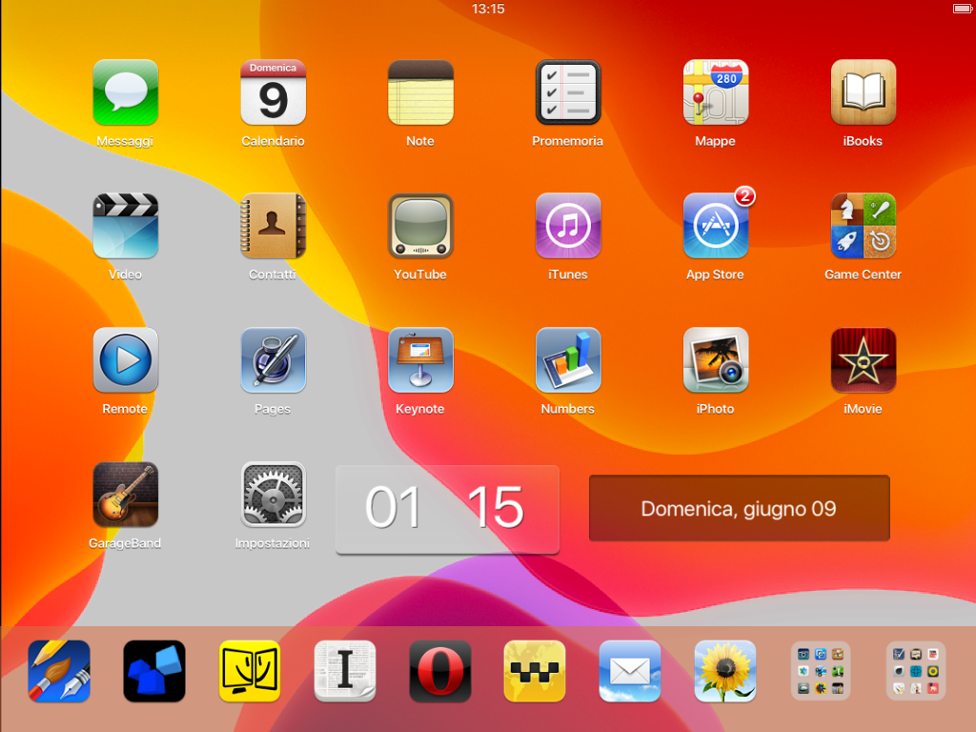Open the Keynote app
The image size is (976, 732).
(x=420, y=360)
